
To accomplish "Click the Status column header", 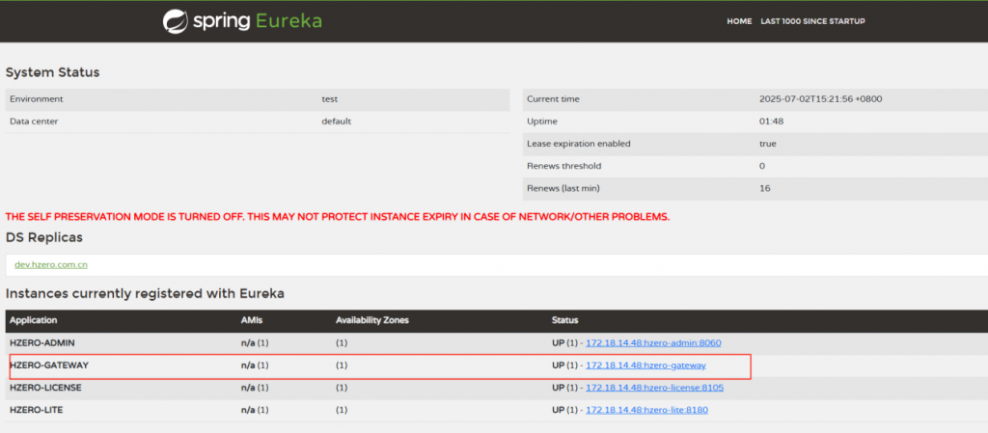I will (564, 319).
